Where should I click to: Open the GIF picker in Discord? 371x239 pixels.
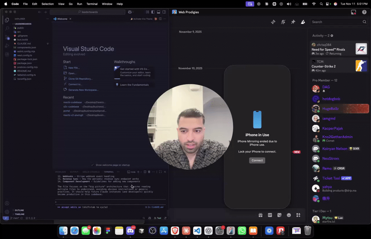point(270,215)
